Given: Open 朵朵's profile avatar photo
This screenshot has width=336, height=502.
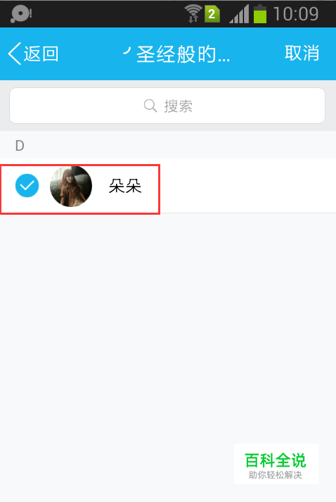Looking at the screenshot, I should (x=71, y=187).
